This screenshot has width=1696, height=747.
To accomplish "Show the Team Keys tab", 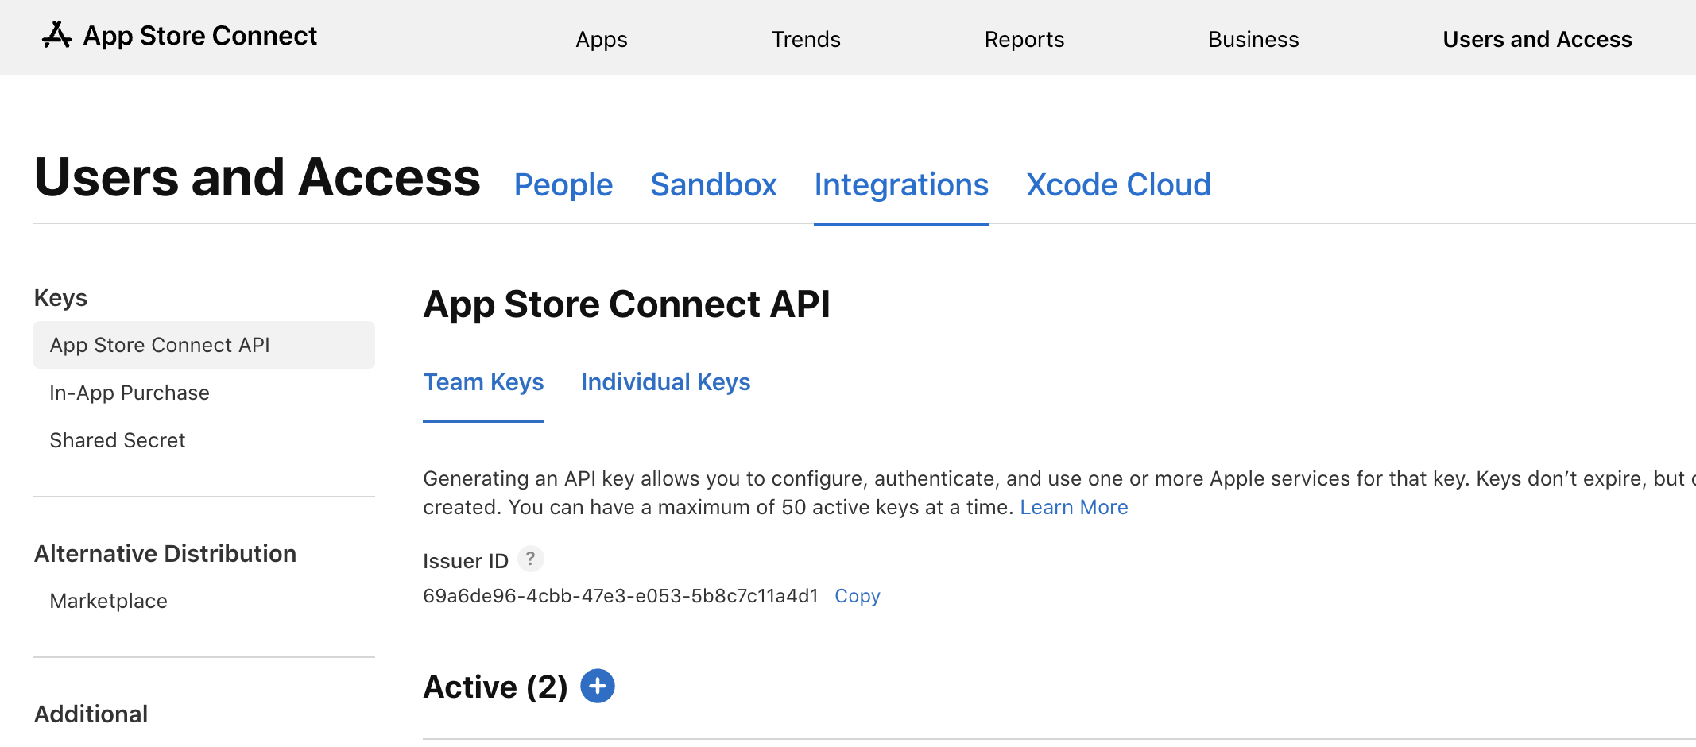I will (483, 382).
